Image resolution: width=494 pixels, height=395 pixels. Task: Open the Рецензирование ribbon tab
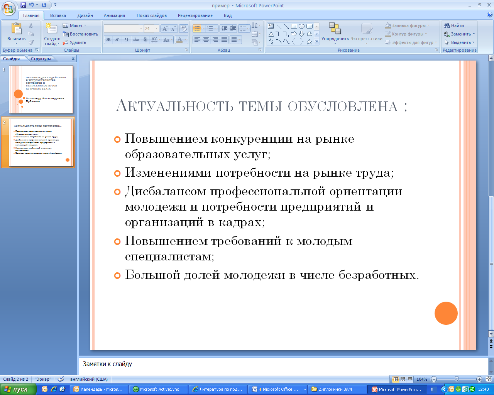pyautogui.click(x=195, y=15)
